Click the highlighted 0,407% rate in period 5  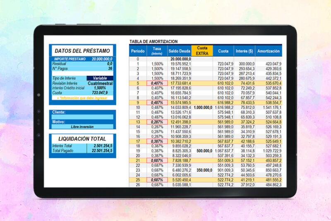(x=157, y=83)
